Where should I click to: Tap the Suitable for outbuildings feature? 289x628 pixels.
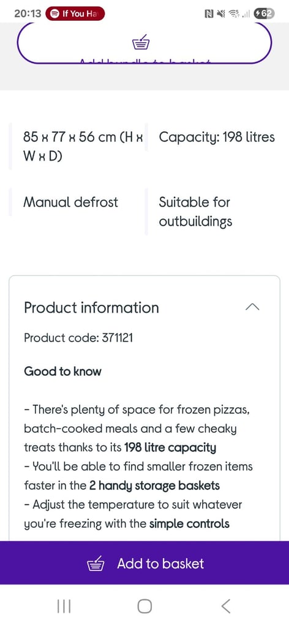point(195,212)
